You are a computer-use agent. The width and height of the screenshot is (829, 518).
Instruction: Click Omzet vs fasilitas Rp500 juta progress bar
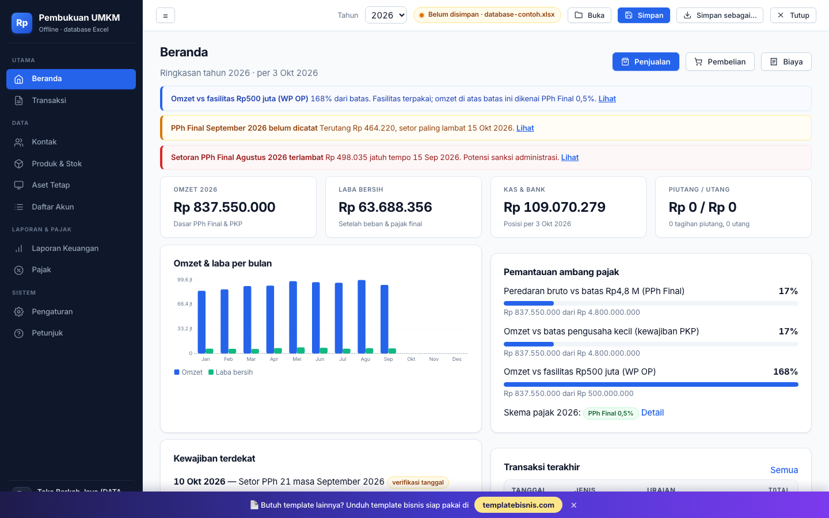651,384
